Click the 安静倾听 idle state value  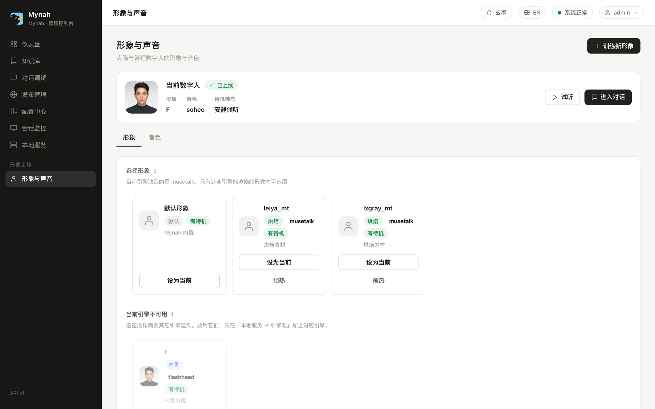227,110
